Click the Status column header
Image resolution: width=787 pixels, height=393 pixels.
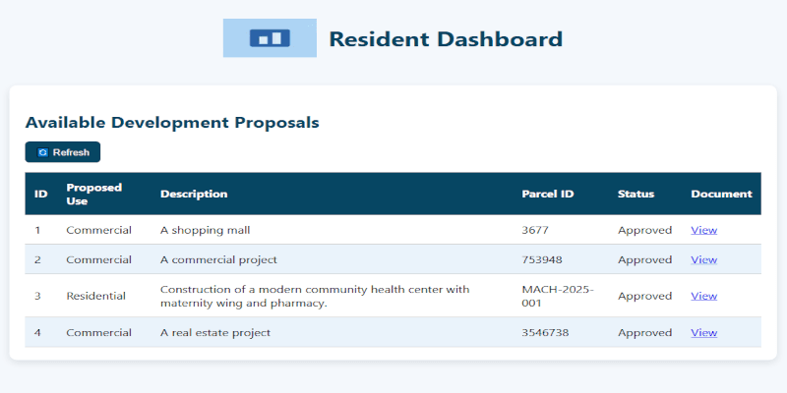click(636, 194)
